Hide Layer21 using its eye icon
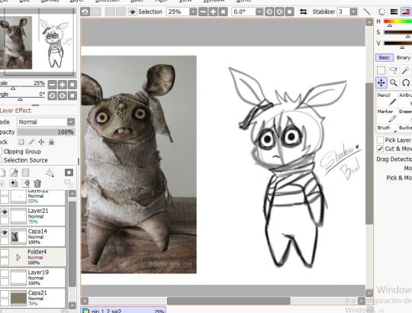This screenshot has width=412, height=313. click(x=5, y=212)
